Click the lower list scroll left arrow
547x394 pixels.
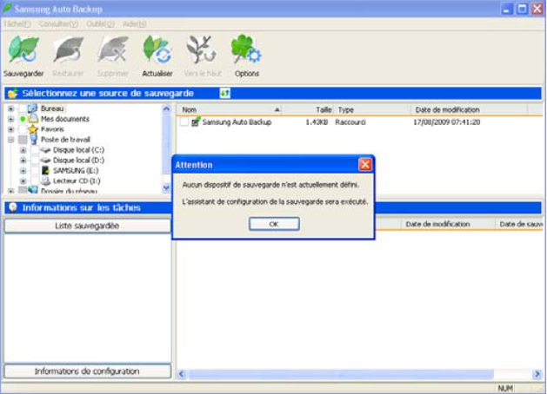[x=182, y=374]
